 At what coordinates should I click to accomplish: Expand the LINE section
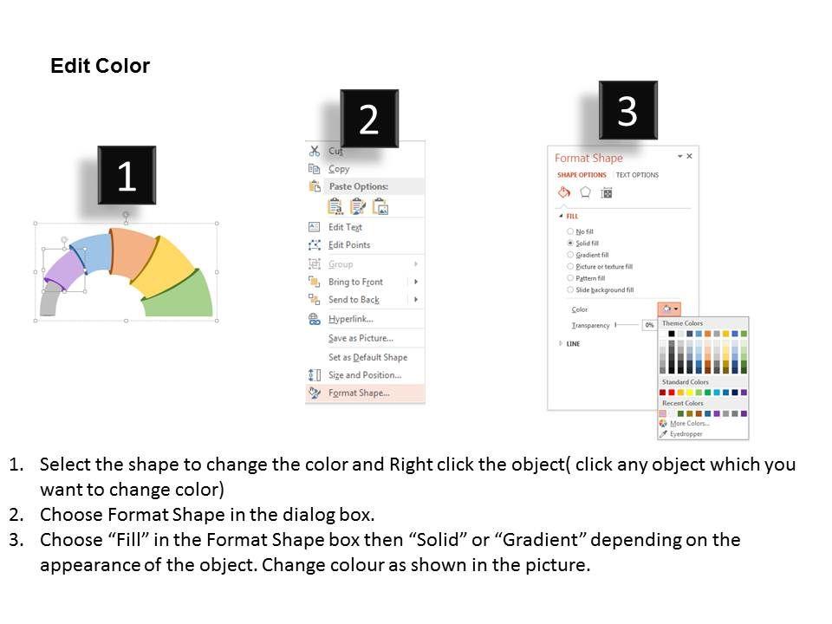pos(561,344)
